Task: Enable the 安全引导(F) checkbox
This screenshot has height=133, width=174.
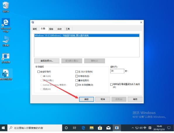Action: point(39,72)
